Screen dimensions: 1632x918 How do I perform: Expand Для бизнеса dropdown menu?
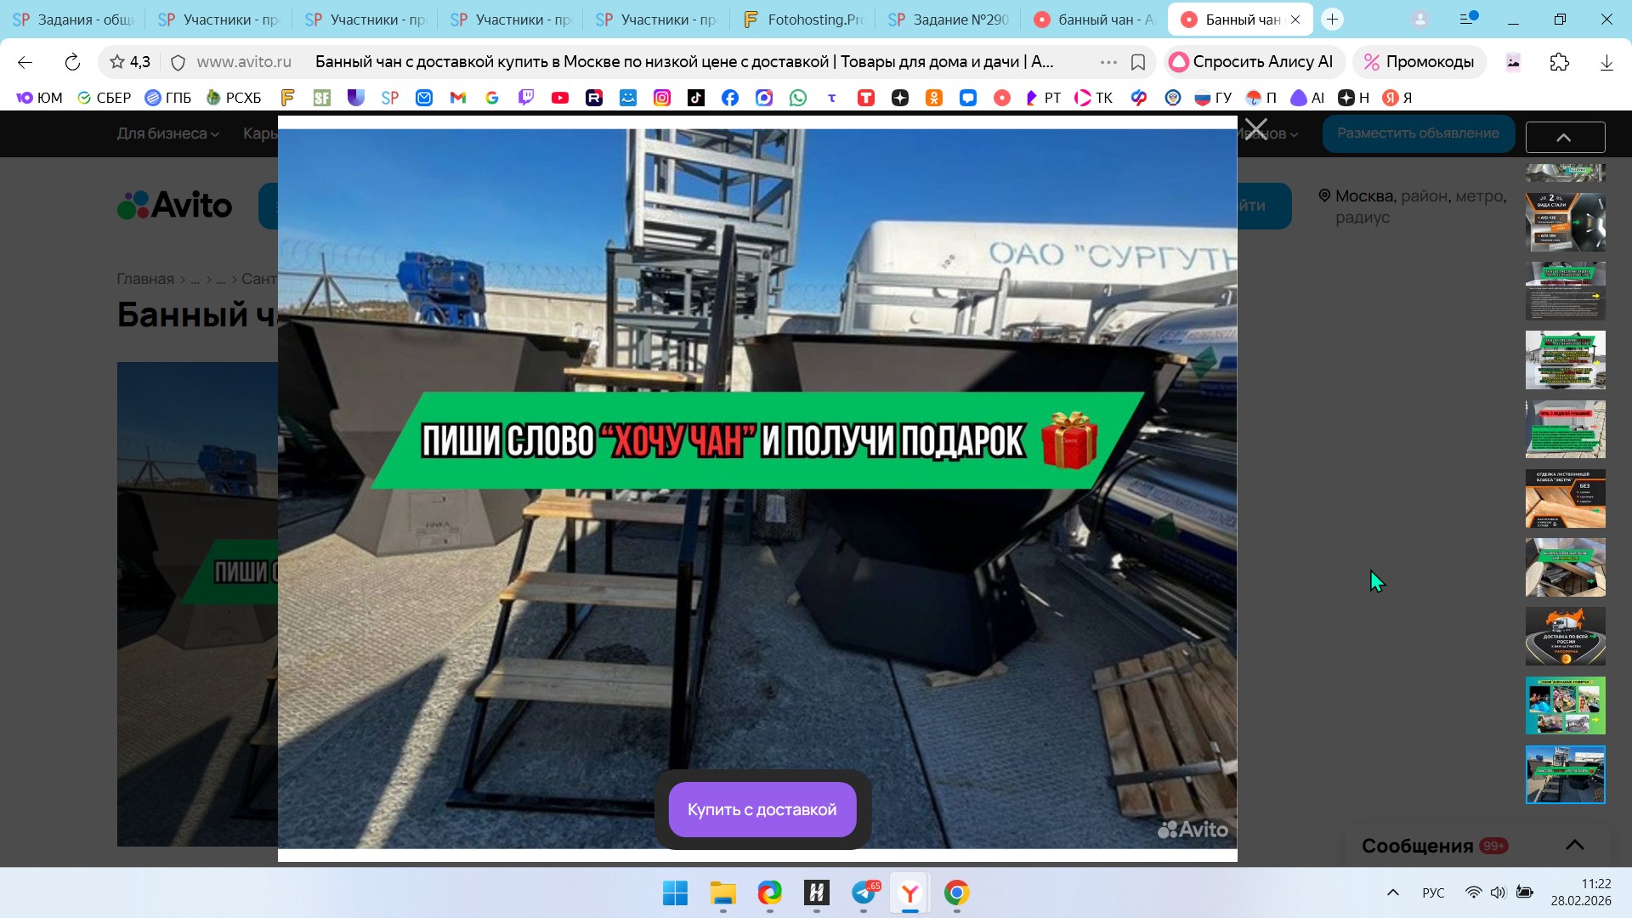pyautogui.click(x=167, y=133)
